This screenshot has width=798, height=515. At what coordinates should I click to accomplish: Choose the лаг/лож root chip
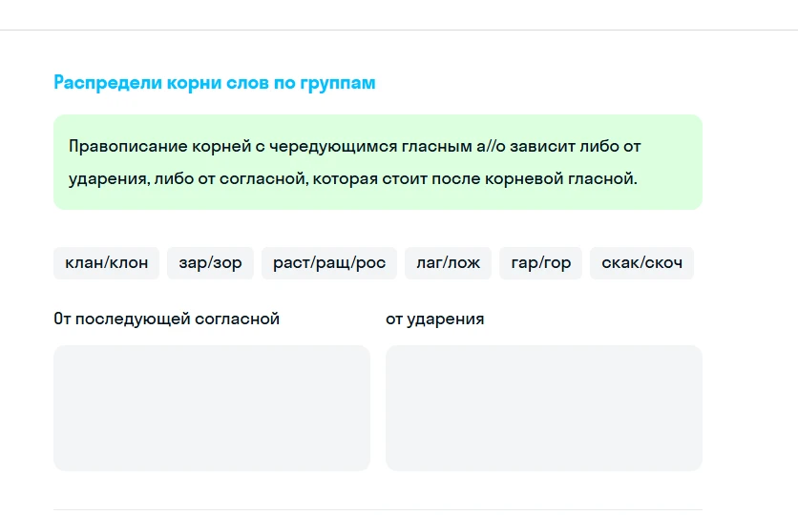coord(448,263)
